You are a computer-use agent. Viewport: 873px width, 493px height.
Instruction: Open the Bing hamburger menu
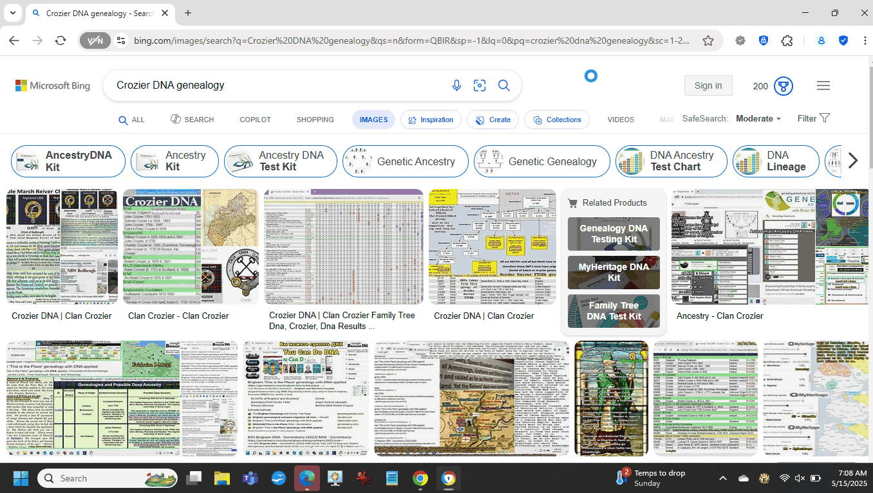click(x=823, y=85)
